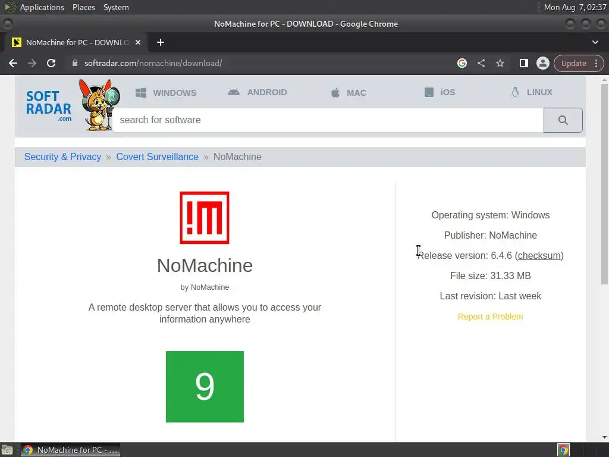Open the ANDROID software category
The image size is (609, 457).
pos(257,92)
